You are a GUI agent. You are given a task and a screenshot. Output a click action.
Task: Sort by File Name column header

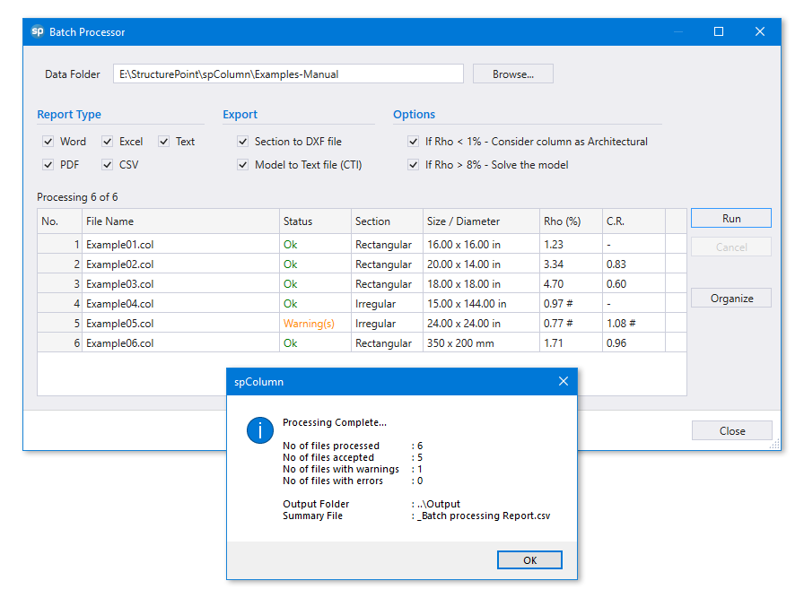(x=179, y=221)
